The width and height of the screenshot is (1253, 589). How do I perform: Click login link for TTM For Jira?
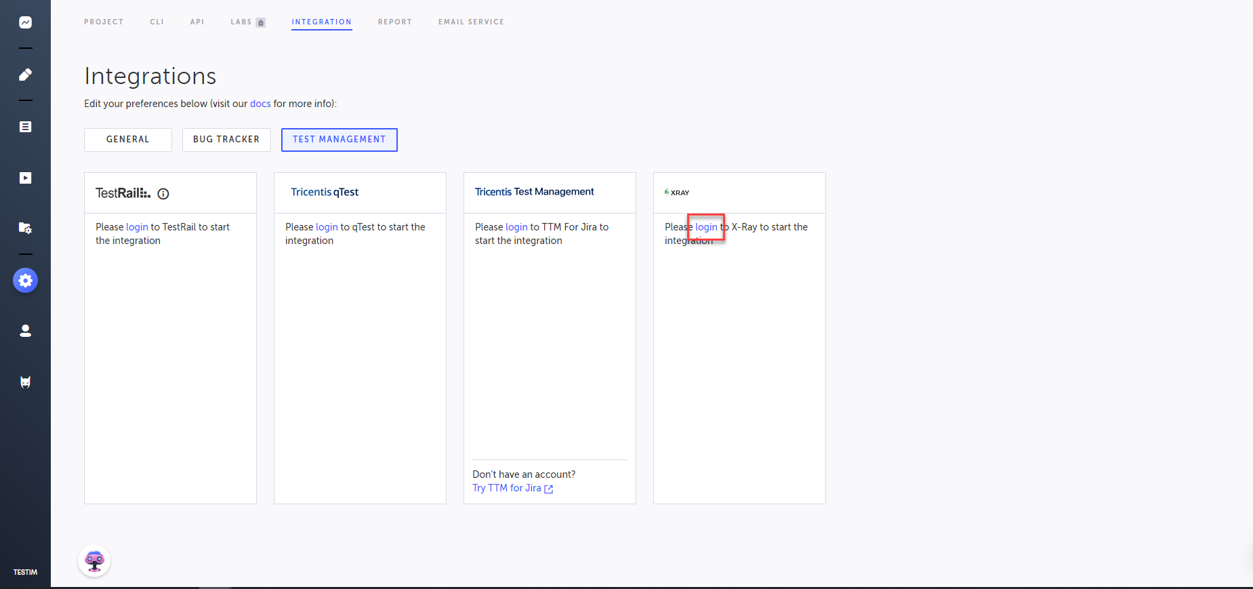tap(516, 227)
